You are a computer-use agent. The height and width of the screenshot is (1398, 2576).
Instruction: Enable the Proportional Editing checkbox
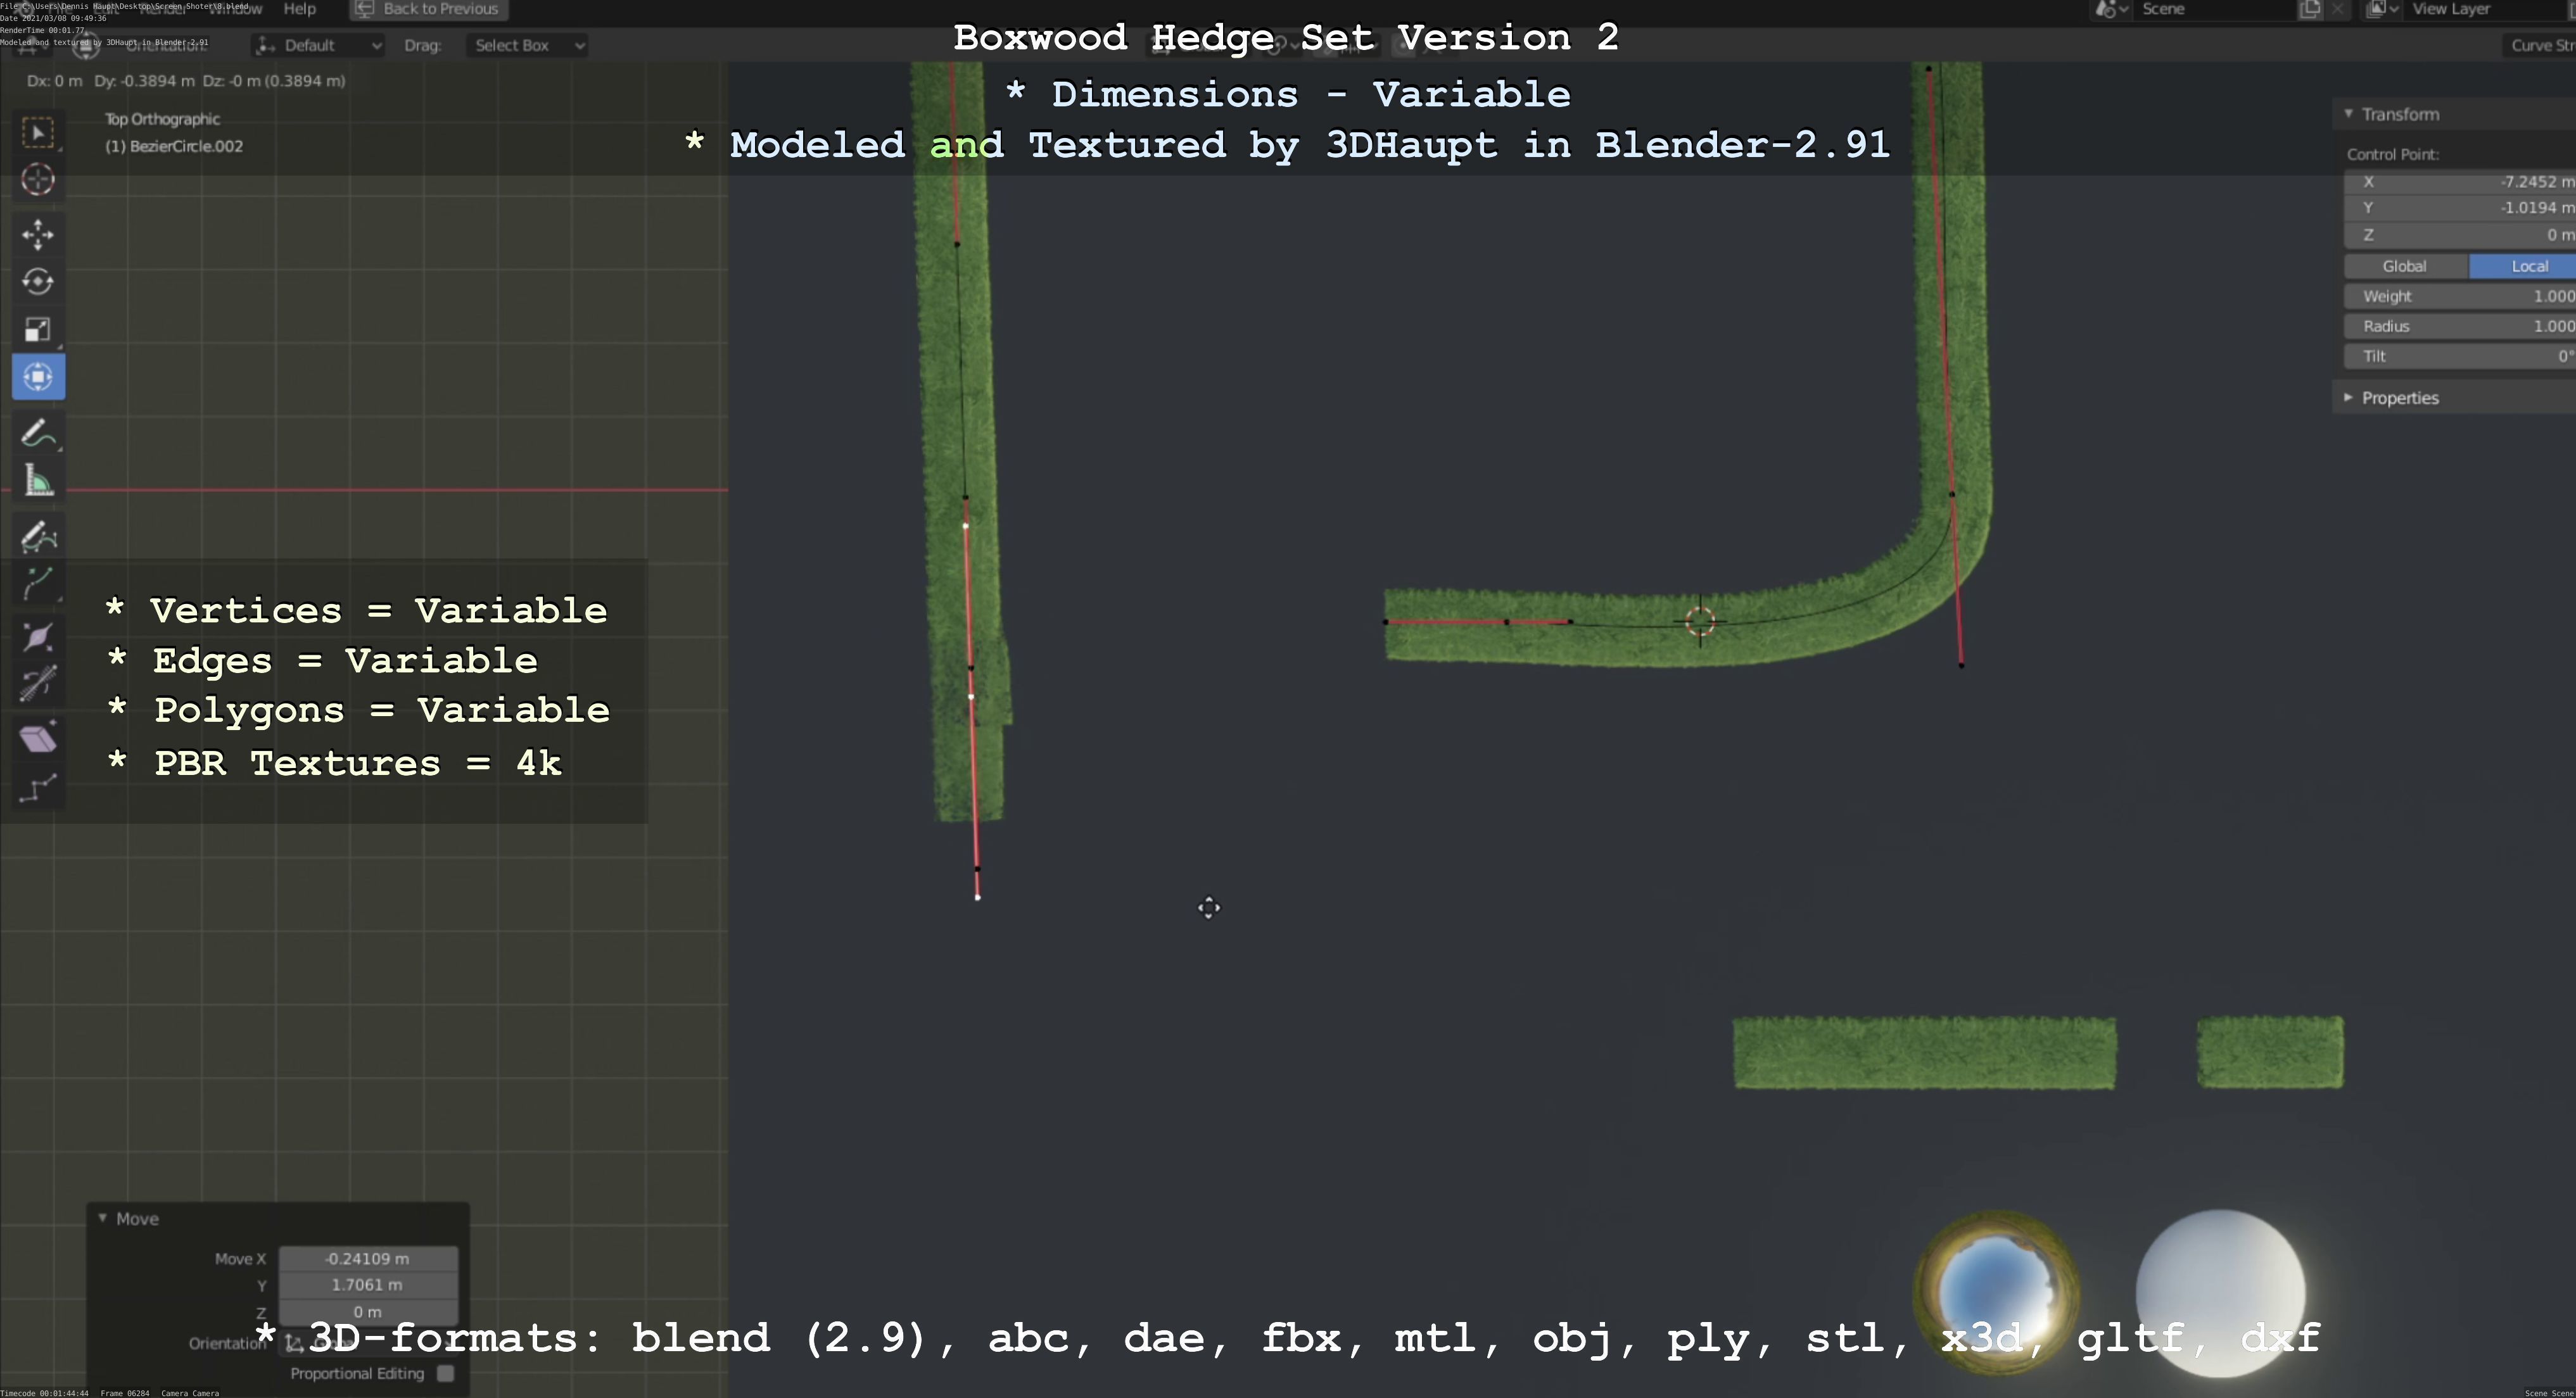tap(446, 1373)
